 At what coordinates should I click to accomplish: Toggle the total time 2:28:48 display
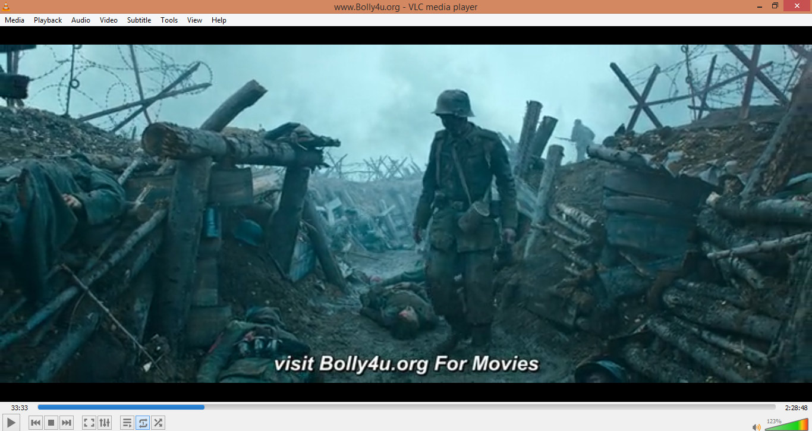(796, 408)
